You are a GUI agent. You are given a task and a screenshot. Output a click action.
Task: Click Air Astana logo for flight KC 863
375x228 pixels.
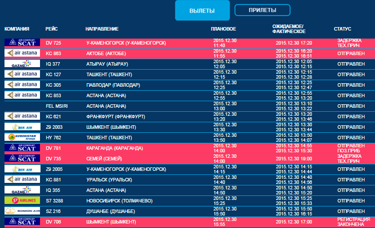coord(21,53)
